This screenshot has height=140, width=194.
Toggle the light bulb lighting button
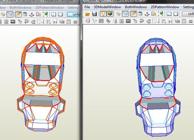pyautogui.click(x=103, y=14)
